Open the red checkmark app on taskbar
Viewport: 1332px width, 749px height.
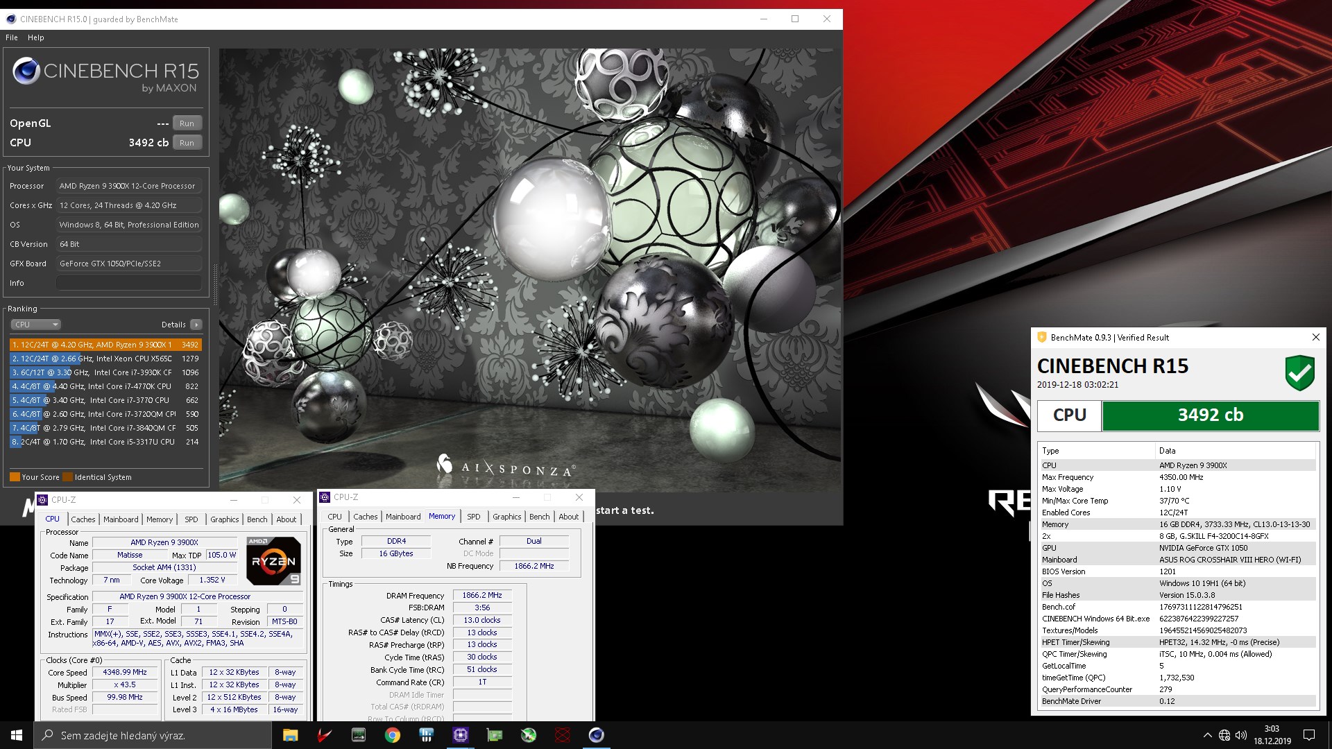[x=324, y=735]
